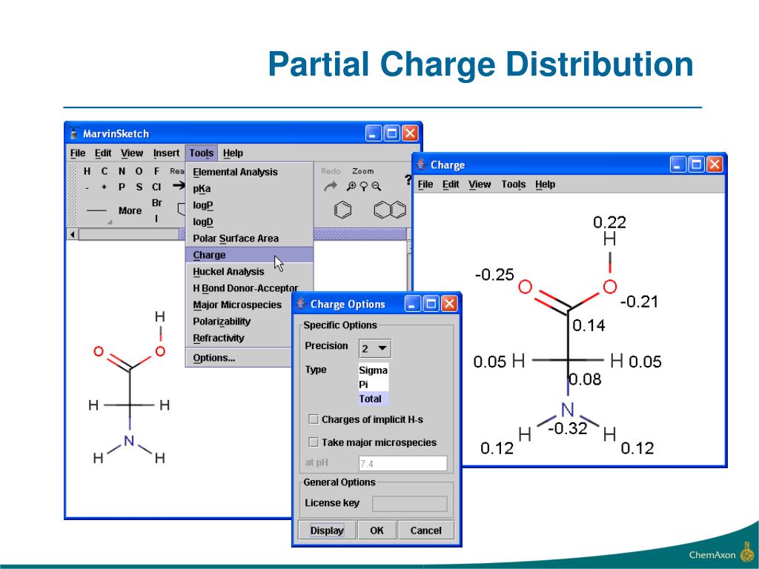Open the Edit menu in MarvinSketch

coord(103,153)
